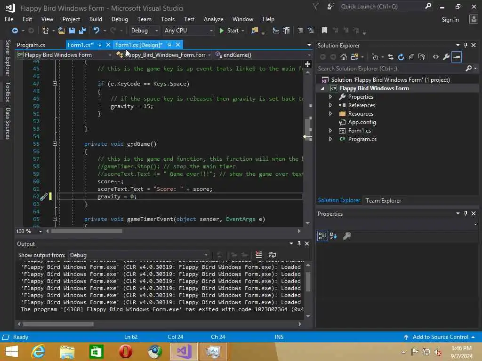Click the Open File folder icon
Screen dimensions: 482x361
pyautogui.click(x=62, y=31)
